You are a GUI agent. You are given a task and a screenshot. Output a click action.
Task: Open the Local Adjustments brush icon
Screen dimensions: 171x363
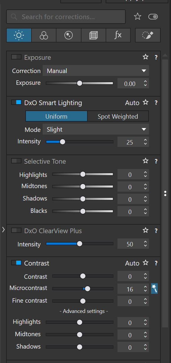148,36
